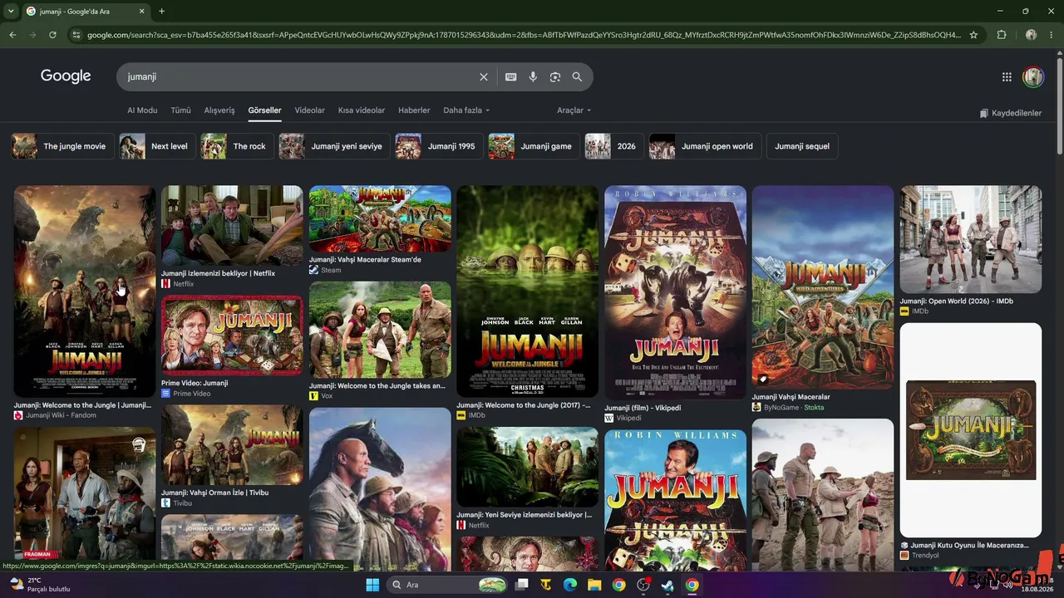Filter by Jumanji yeni seviye chip

[x=334, y=146]
